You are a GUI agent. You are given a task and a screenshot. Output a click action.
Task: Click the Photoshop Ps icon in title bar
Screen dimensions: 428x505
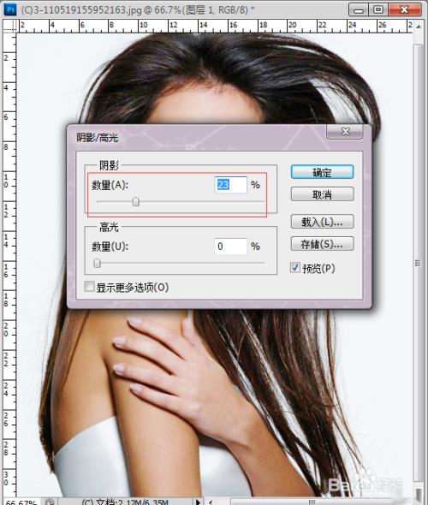pos(10,9)
